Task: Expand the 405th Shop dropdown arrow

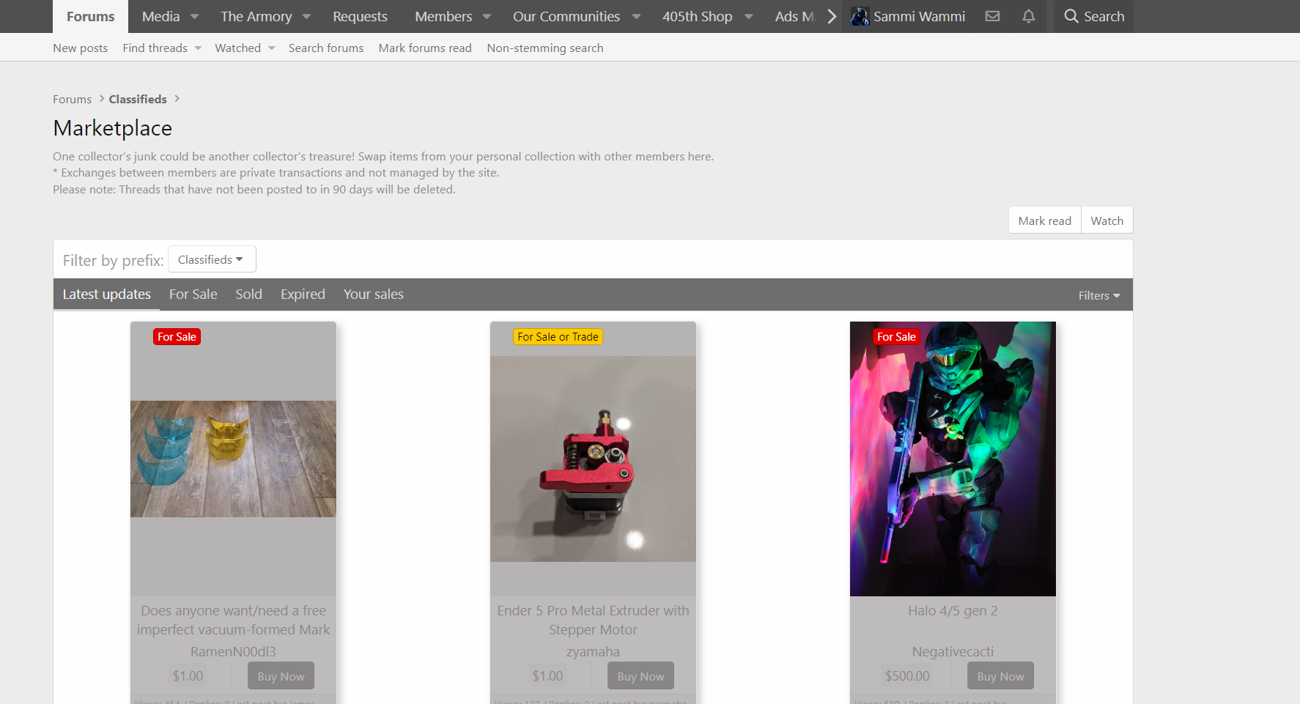Action: pos(748,16)
